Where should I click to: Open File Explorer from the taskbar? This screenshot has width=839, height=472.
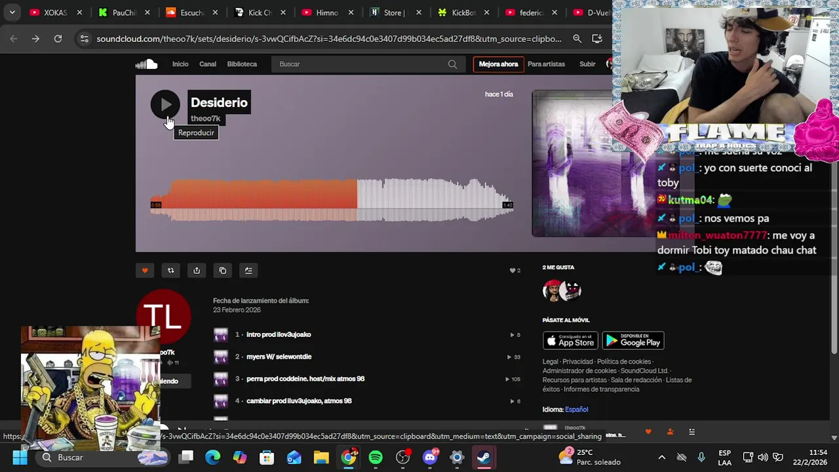(x=321, y=457)
